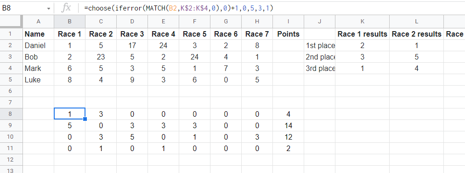Select row 11 header
Viewport: 465px width, 173px height.
(x=11, y=148)
